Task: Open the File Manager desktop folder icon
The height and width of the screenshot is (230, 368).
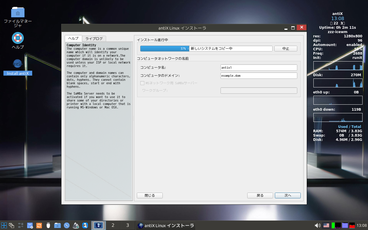Action: pyautogui.click(x=18, y=12)
